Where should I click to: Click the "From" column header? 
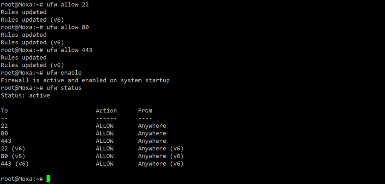coord(145,111)
